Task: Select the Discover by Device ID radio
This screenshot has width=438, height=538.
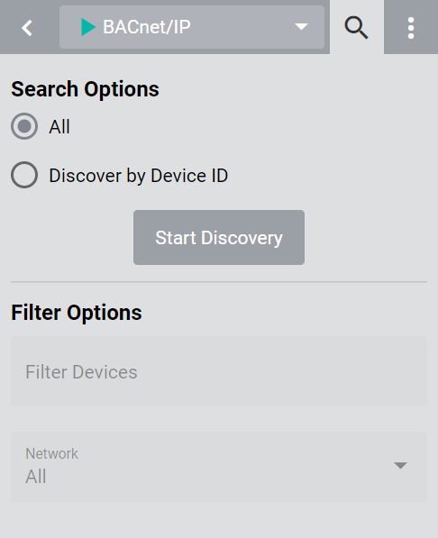Action: tap(24, 175)
